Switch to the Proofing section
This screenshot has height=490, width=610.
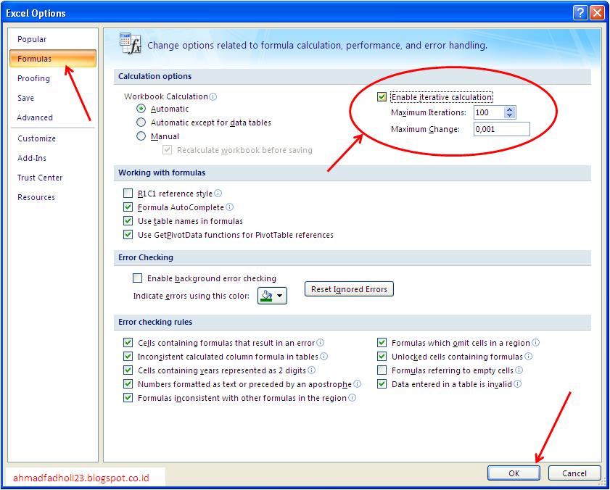tap(33, 78)
